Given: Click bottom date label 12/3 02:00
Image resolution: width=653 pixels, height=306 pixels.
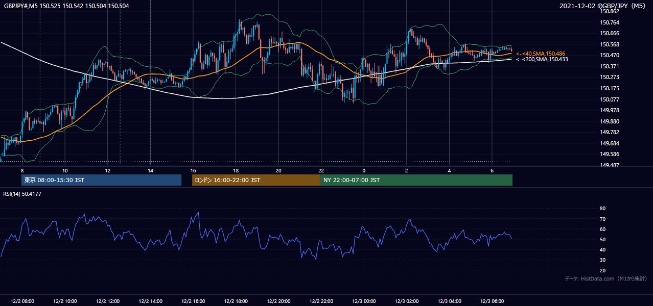Looking at the screenshot, I should tap(406, 301).
